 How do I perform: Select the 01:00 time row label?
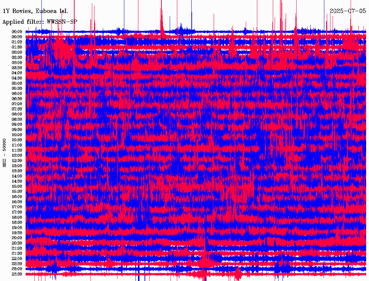[17, 42]
